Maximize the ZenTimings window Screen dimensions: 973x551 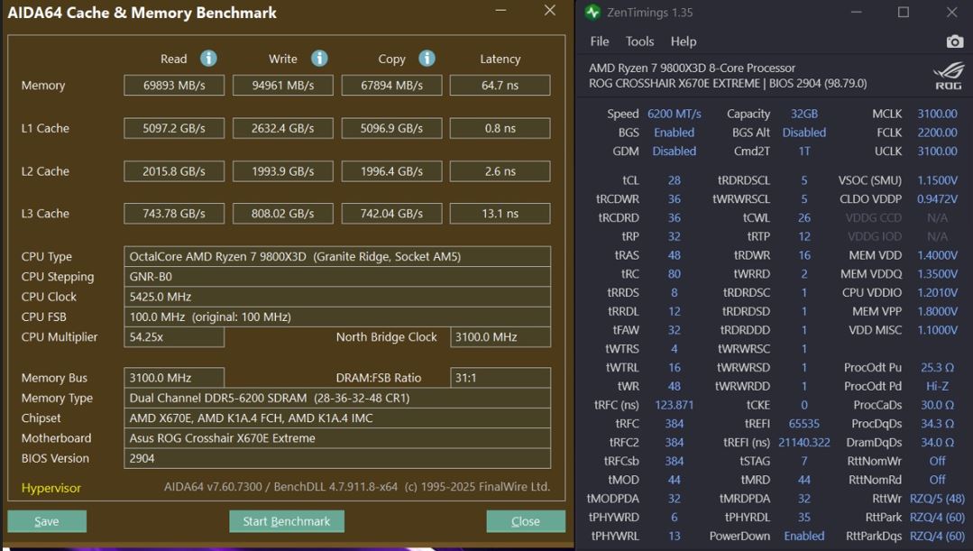[x=904, y=13]
